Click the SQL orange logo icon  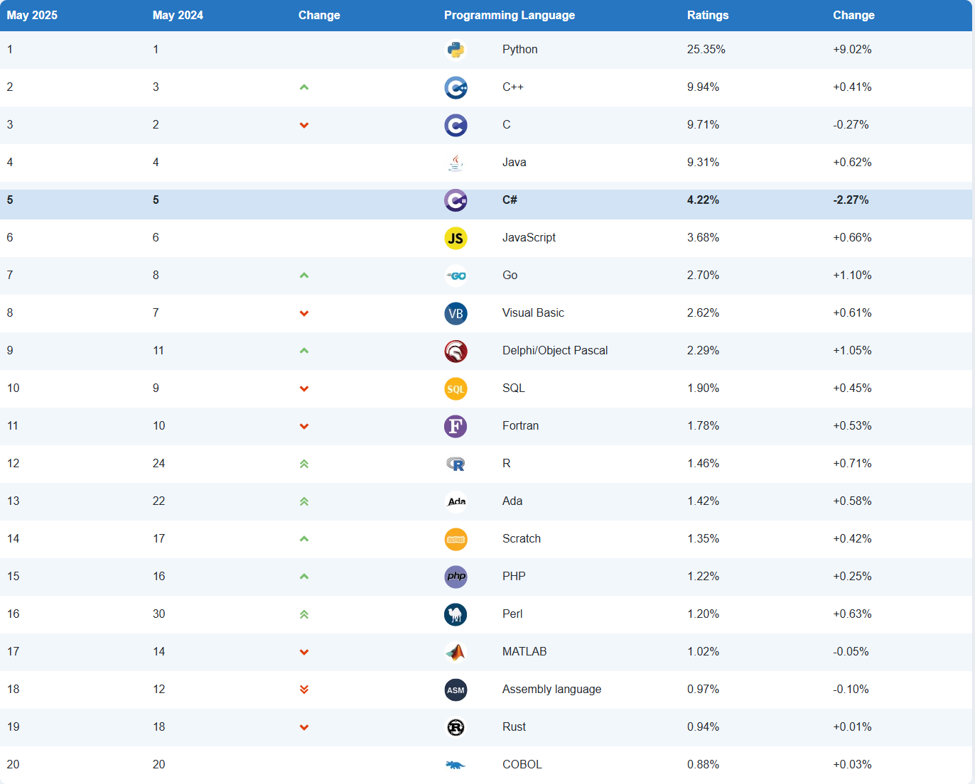456,388
